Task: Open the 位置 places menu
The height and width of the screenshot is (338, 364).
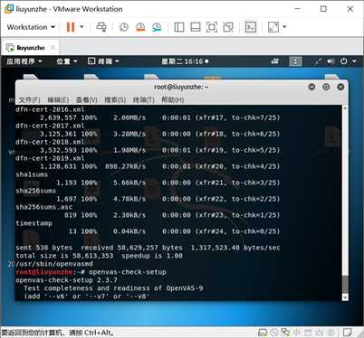Action: pyautogui.click(x=67, y=61)
